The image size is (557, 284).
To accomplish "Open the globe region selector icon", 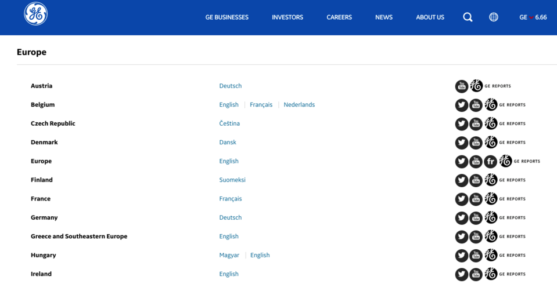I will pos(494,17).
